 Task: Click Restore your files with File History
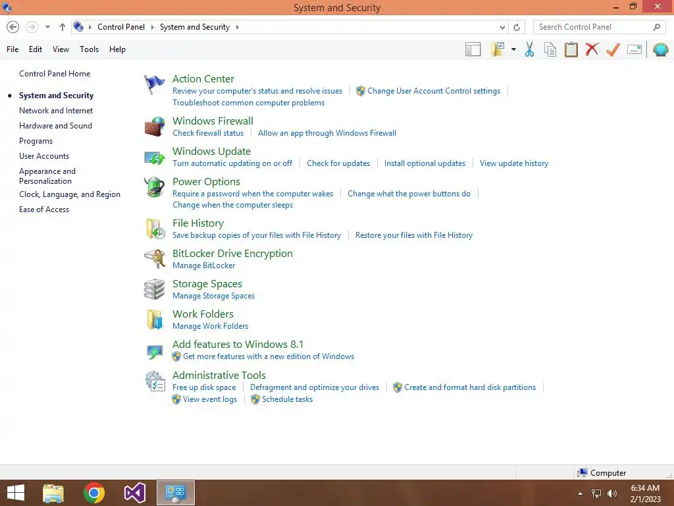click(414, 235)
